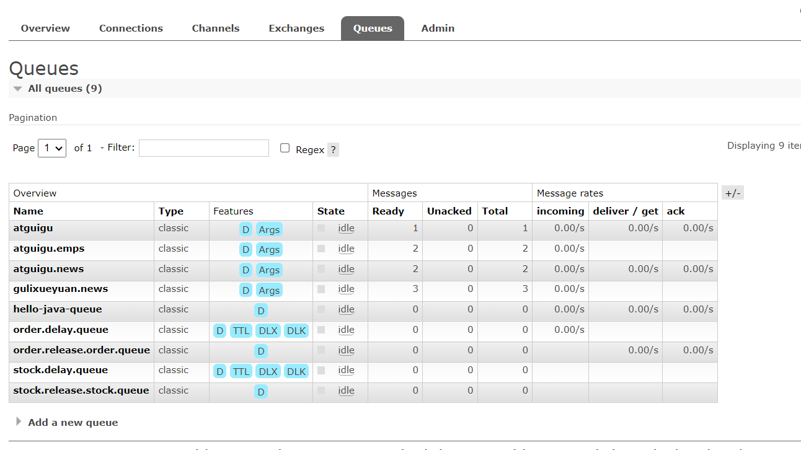Sort queues by State column

pos(331,211)
